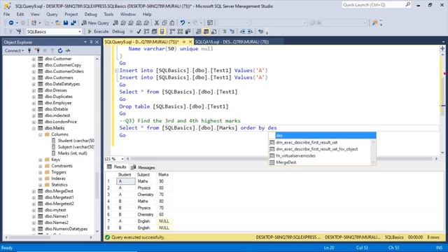Click the navigate backward arrow icon
The height and width of the screenshot is (252, 448).
point(11,23)
